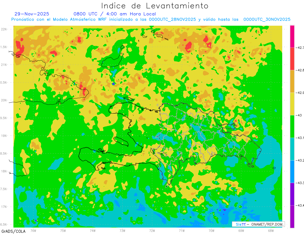Click the 'Pronostico con el Modelo Atmosferico WRF' line
Viewport: 304px width, 234px height.
pos(151,19)
